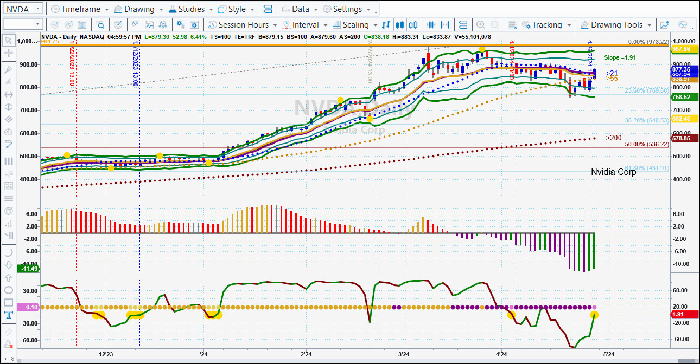Viewport: 700px width, 364px height.
Task: Click the 12'23 date axis label
Action: click(x=105, y=354)
